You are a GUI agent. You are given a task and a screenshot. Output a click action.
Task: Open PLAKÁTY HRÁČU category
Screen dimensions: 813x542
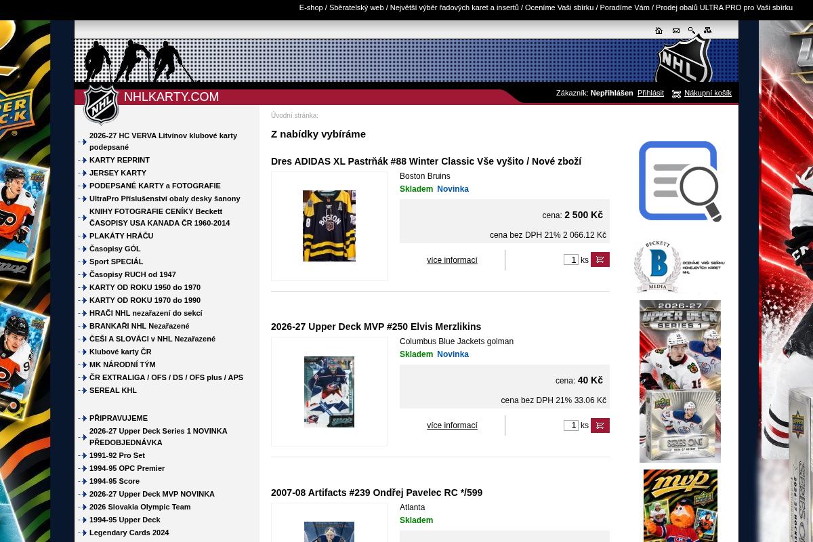(121, 236)
